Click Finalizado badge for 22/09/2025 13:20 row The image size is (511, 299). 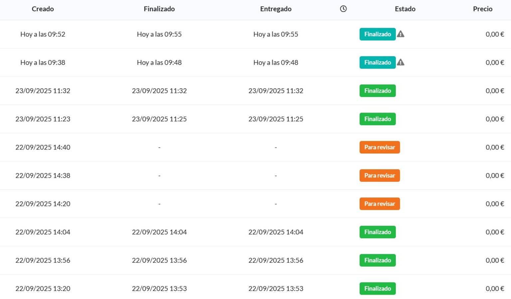[x=377, y=289]
